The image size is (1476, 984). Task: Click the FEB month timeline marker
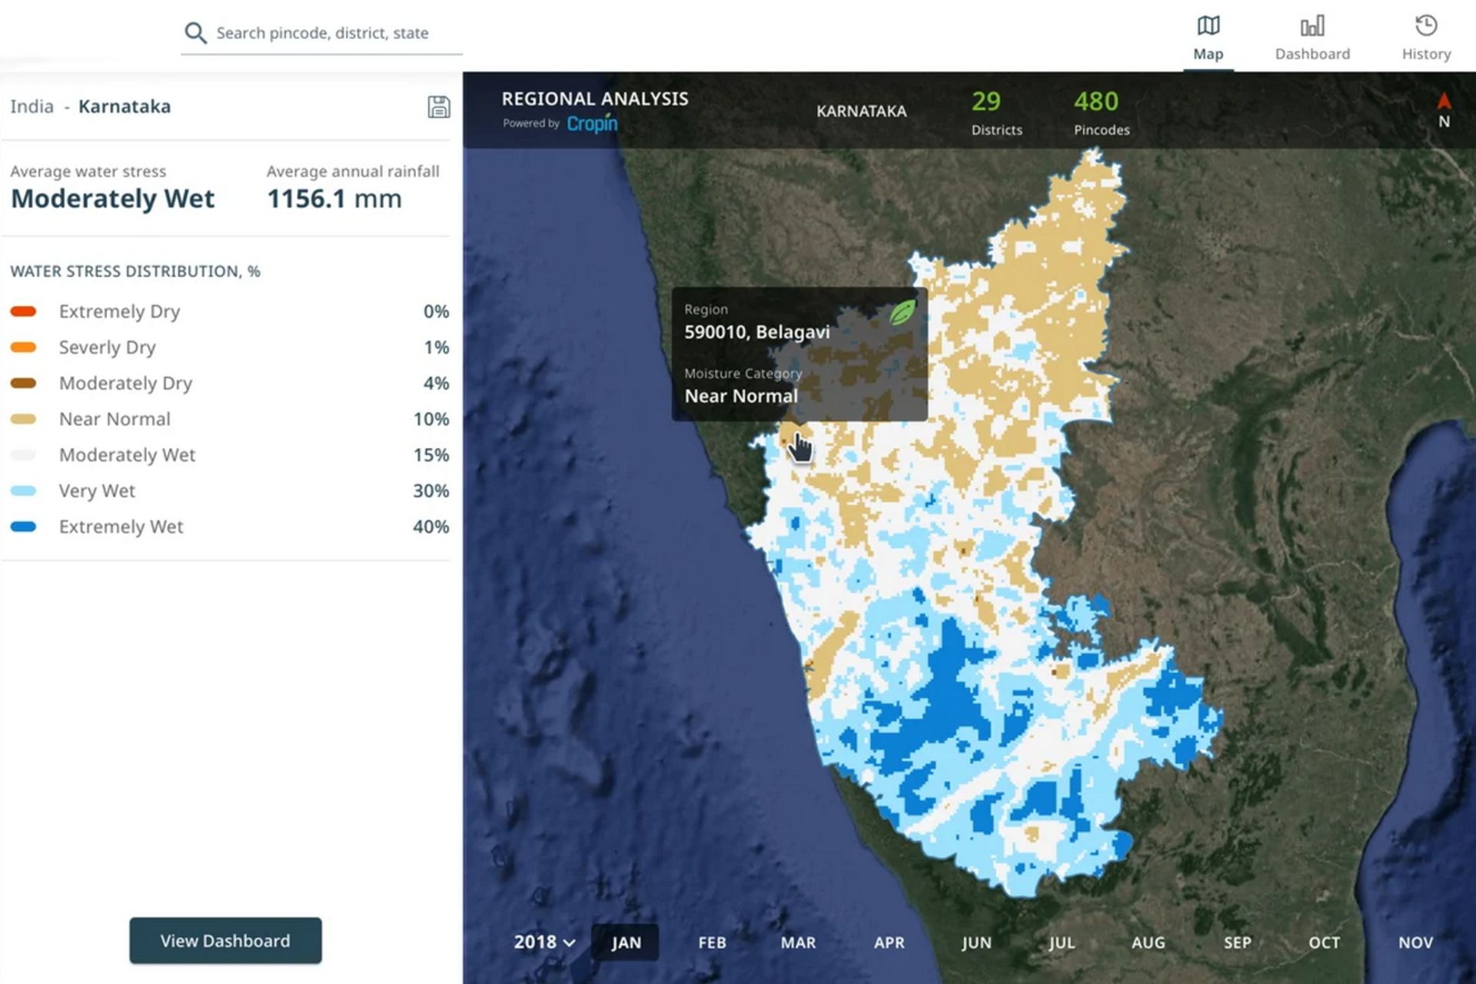[x=710, y=940]
